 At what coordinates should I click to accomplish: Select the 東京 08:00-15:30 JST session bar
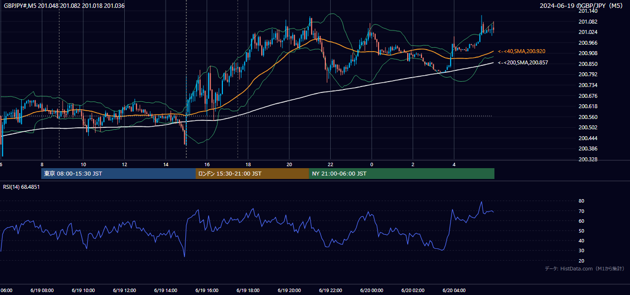coord(118,174)
